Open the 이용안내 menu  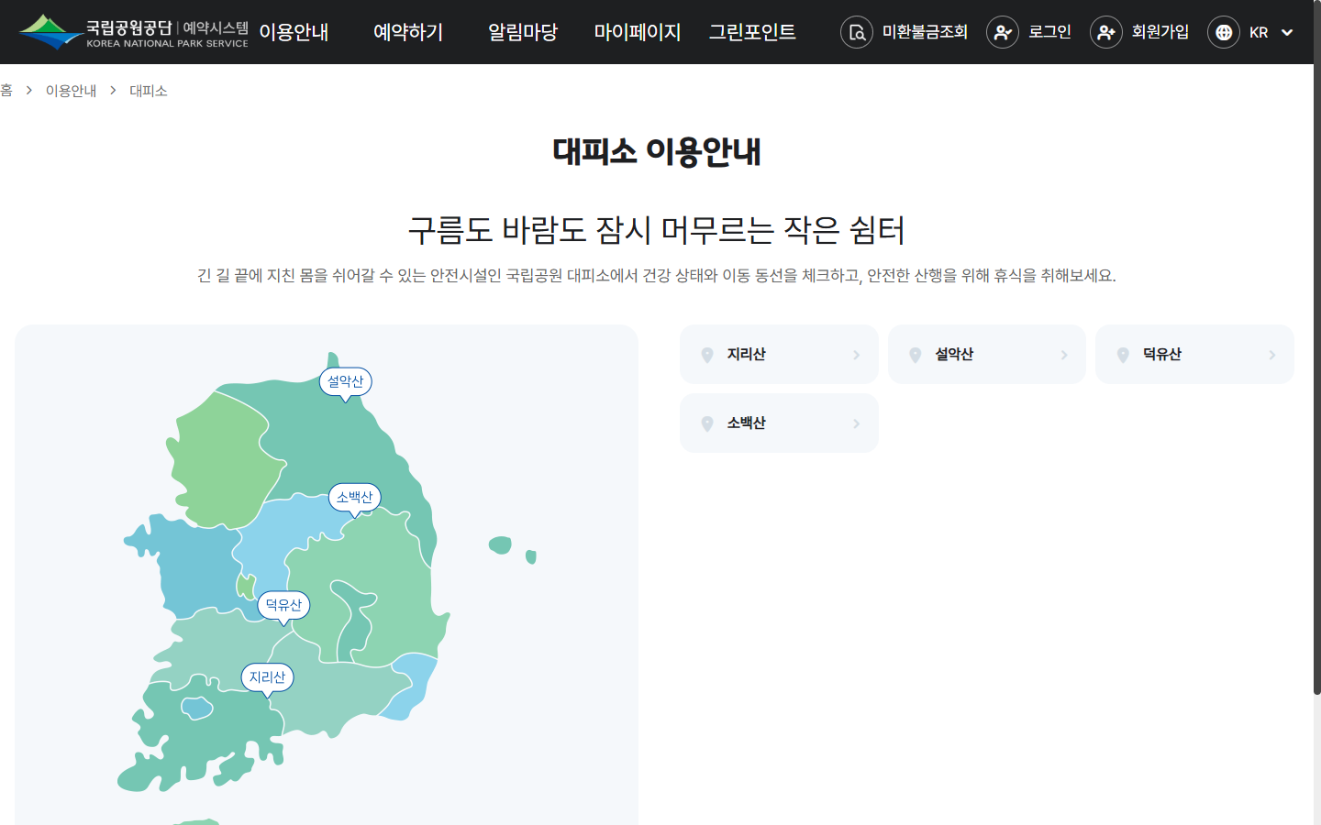pos(294,32)
